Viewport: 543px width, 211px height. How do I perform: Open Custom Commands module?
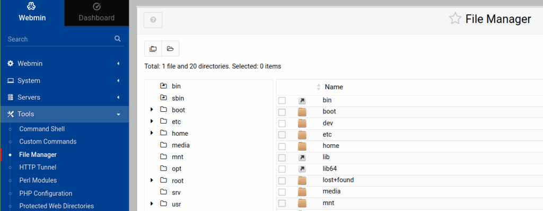[x=48, y=142]
